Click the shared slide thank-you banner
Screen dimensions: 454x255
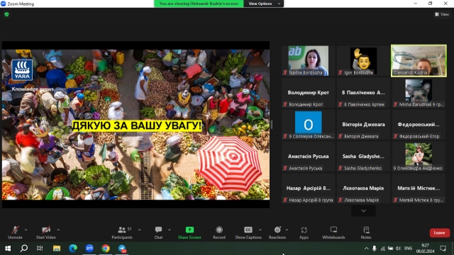pos(136,126)
